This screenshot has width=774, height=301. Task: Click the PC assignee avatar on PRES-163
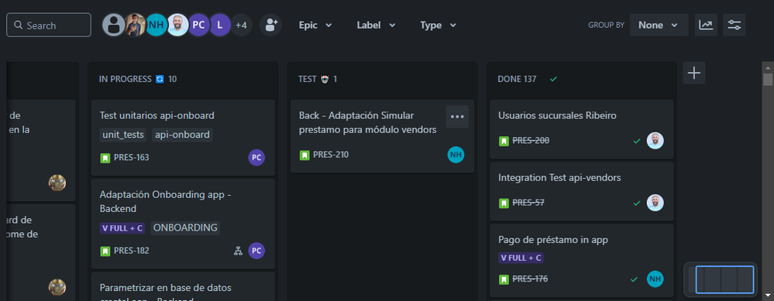(256, 158)
